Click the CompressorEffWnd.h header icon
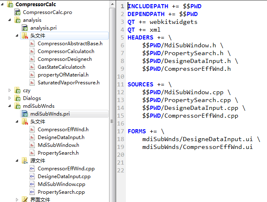The image size is (267, 202). (32, 130)
